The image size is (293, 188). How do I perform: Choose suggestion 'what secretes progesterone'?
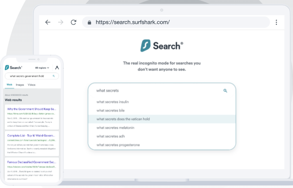click(x=162, y=145)
